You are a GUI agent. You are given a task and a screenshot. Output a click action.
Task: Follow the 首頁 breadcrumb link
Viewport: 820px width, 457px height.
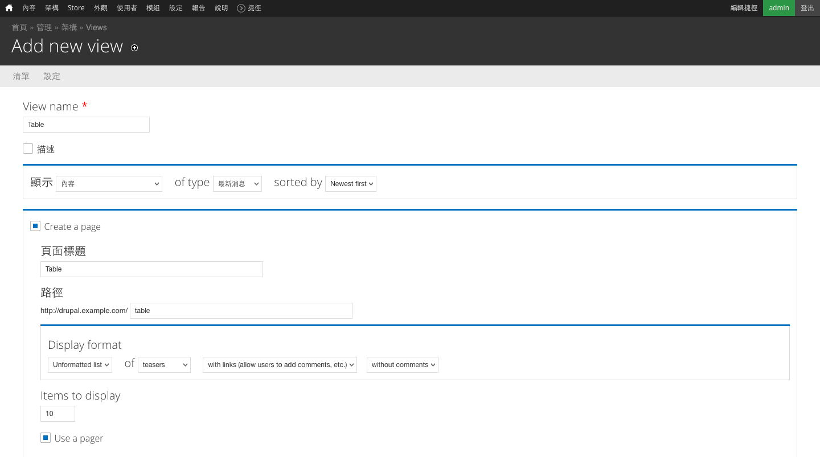coord(19,27)
